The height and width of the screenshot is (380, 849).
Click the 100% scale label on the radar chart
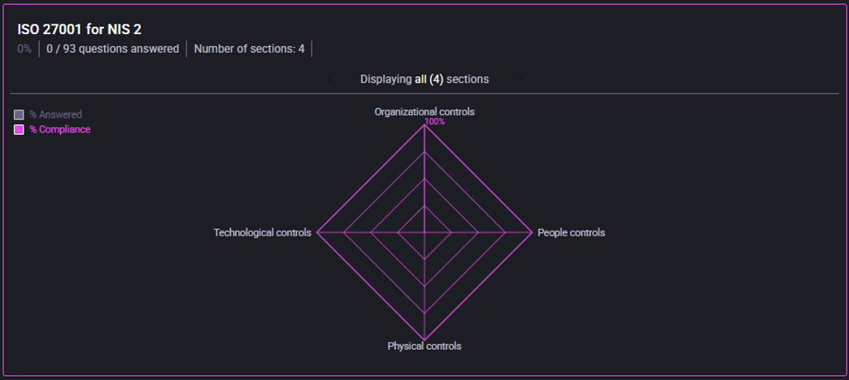[435, 122]
